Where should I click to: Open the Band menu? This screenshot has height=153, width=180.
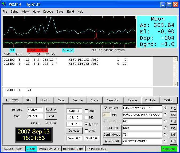tap(70, 12)
